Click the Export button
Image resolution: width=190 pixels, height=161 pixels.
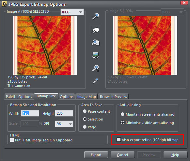[x=96, y=155]
